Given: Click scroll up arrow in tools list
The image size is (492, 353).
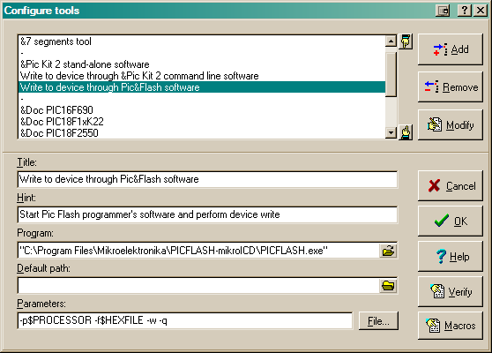Looking at the screenshot, I should click(391, 41).
